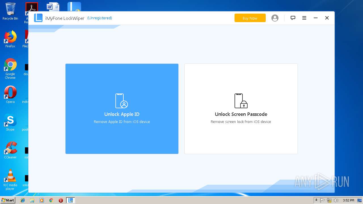The width and height of the screenshot is (363, 204).
Task: Click 'Remove Apple ID from iOS device' text
Action: click(122, 122)
